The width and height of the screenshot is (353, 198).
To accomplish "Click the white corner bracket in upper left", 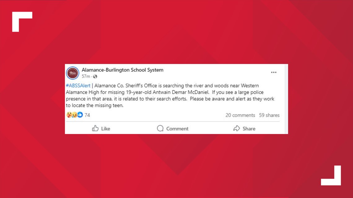I will point(22,22).
